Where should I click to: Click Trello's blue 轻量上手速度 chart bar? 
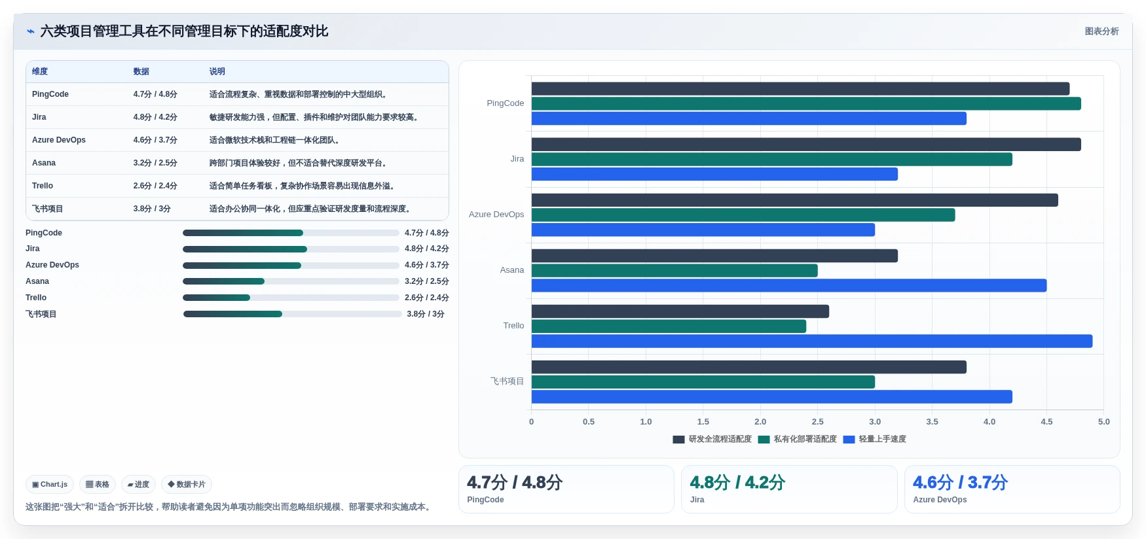(812, 341)
